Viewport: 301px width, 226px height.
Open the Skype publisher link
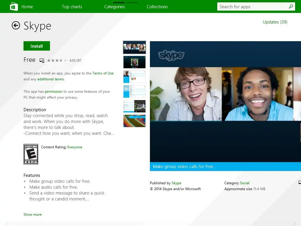pos(176,183)
